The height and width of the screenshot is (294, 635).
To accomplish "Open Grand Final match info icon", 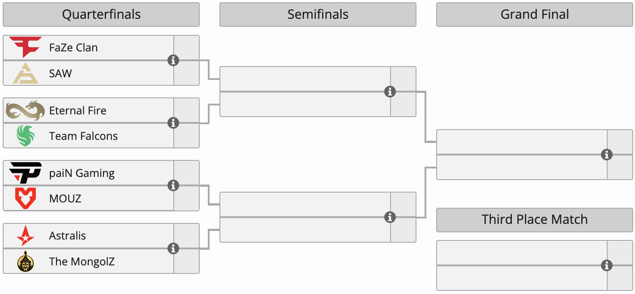I will (607, 155).
